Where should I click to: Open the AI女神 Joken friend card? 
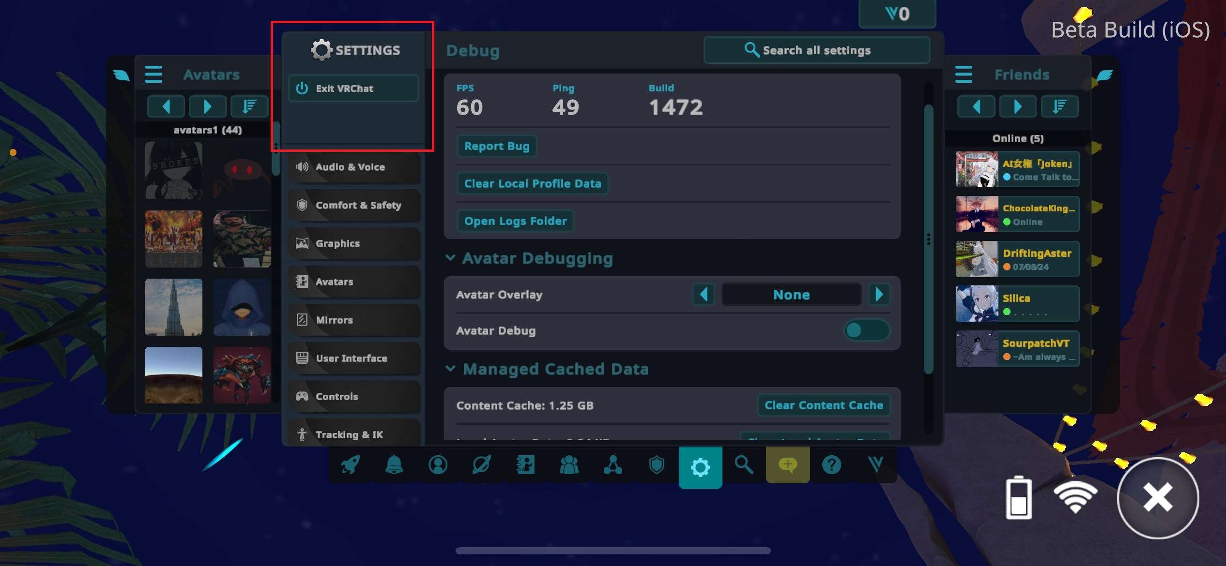[1018, 169]
